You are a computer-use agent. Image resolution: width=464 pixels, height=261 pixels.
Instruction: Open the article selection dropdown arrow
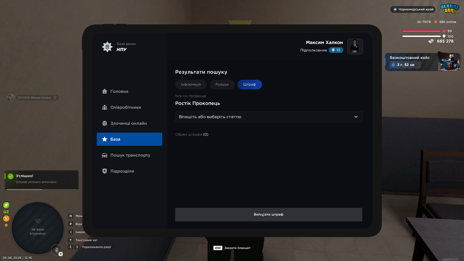[356, 117]
